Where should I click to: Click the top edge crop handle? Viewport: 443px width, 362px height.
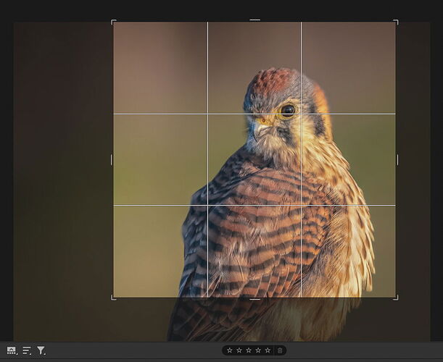click(254, 21)
